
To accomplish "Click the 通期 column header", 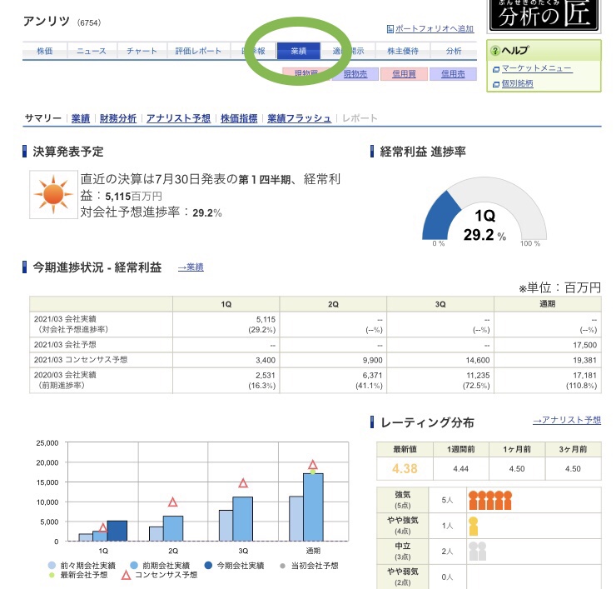I will 547,304.
